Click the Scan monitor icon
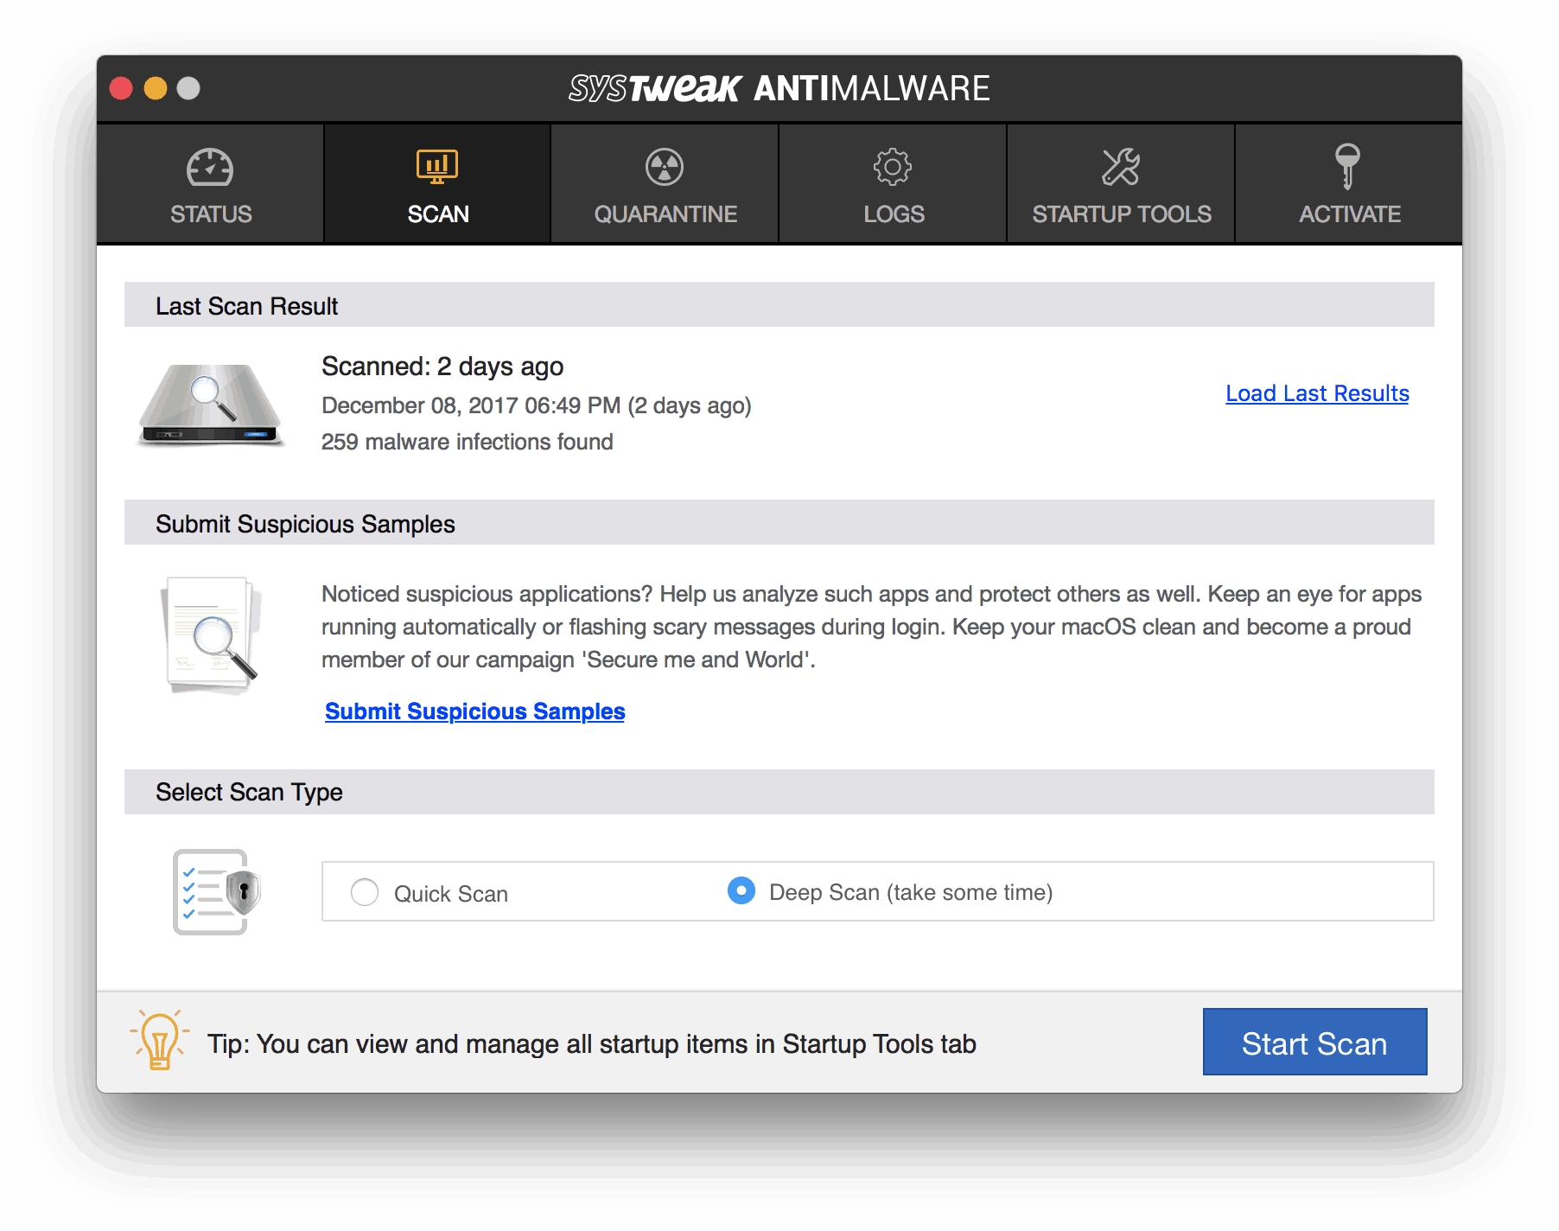The width and height of the screenshot is (1559, 1231). point(437,167)
